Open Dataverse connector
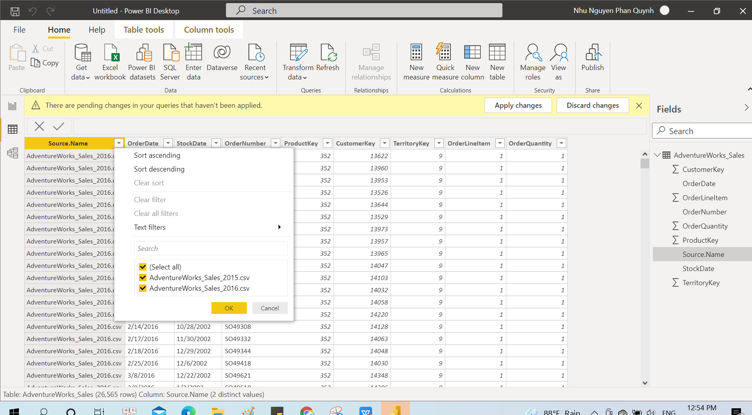This screenshot has width=752, height=415. click(222, 58)
